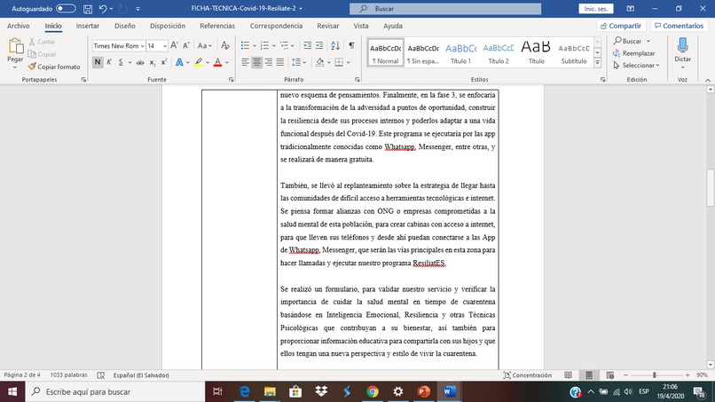Click the Reemplazar button

point(634,53)
